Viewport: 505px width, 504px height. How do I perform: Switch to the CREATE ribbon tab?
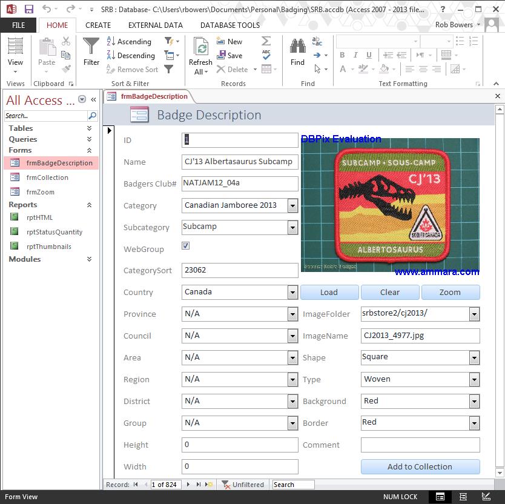point(98,25)
